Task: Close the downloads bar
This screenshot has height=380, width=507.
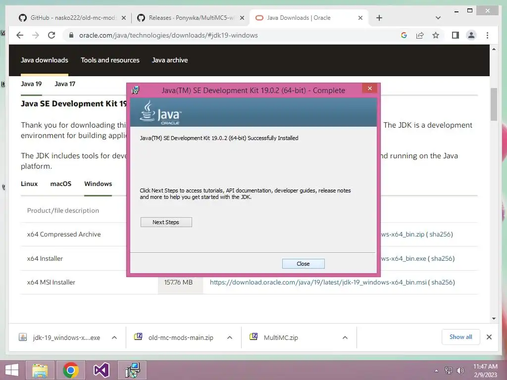Action: pyautogui.click(x=489, y=337)
